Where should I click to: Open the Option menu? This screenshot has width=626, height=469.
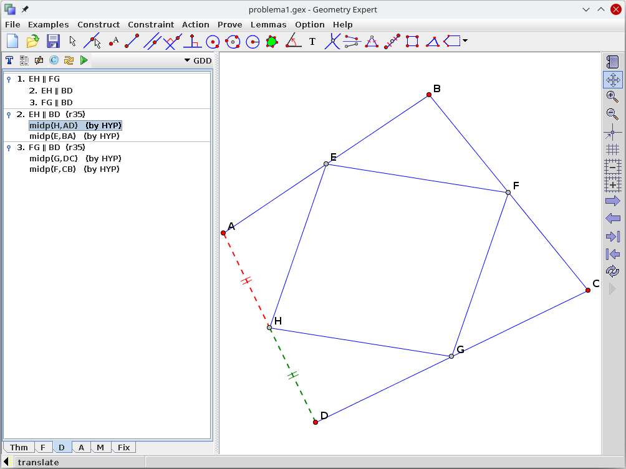pos(310,25)
